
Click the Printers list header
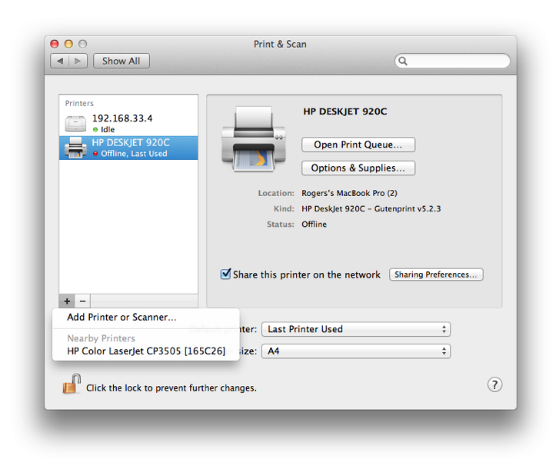[79, 103]
